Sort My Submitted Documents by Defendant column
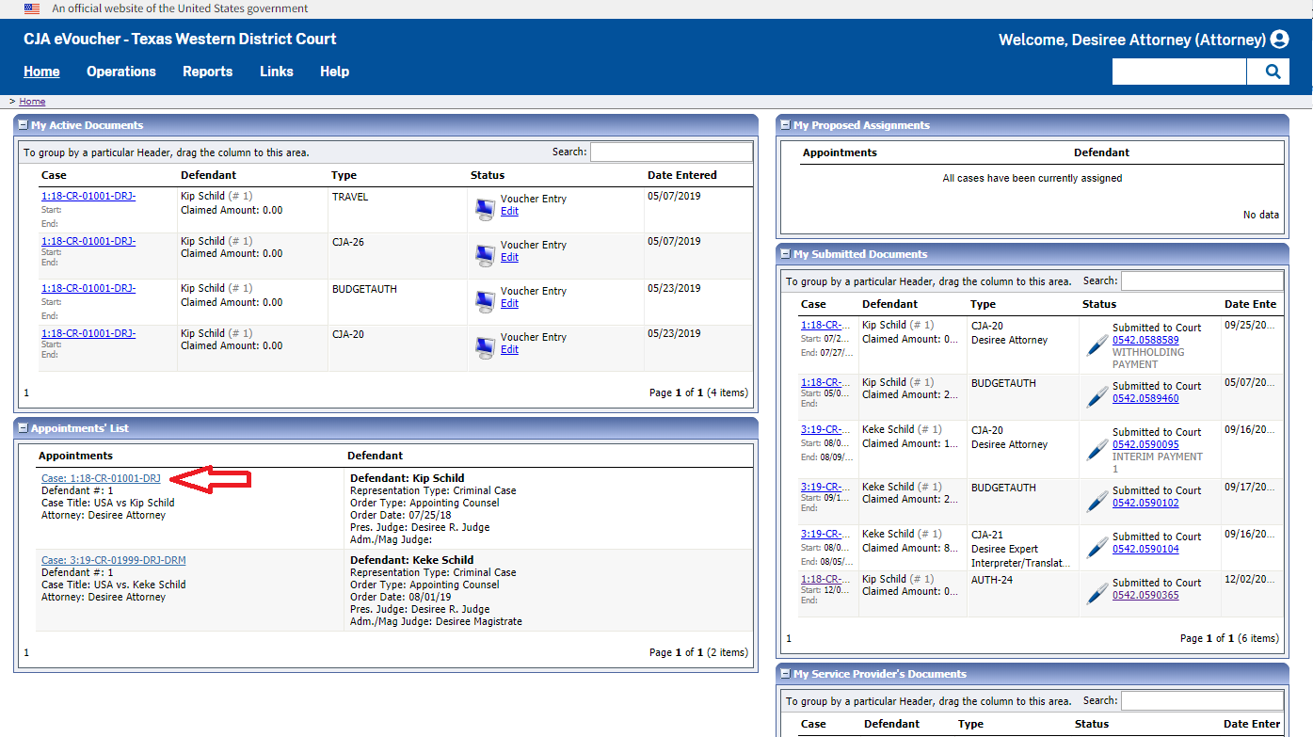This screenshot has height=737, width=1313. (889, 304)
